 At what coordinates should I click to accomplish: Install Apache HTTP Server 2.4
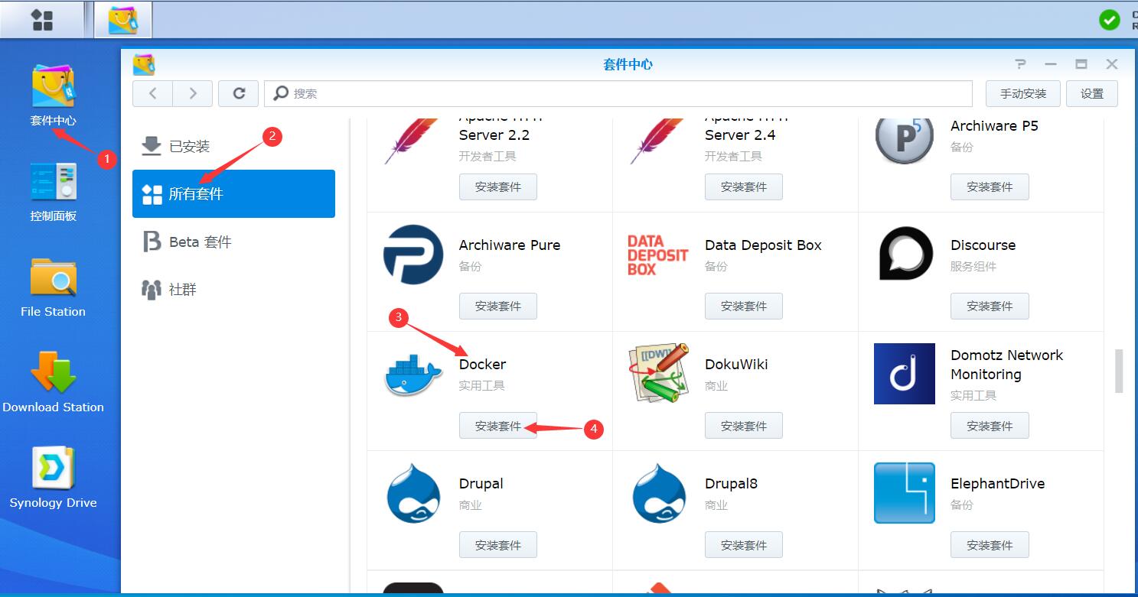coord(744,187)
